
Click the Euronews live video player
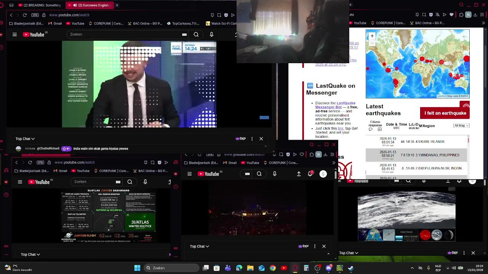(139, 84)
